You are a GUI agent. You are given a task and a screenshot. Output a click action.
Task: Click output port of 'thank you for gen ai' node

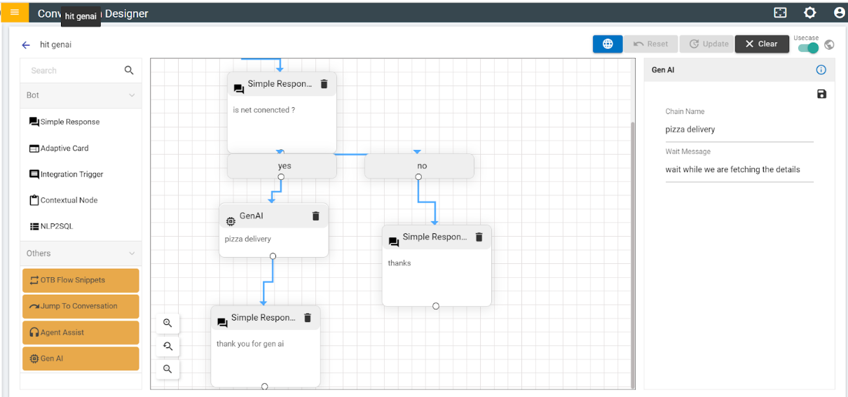click(x=265, y=386)
